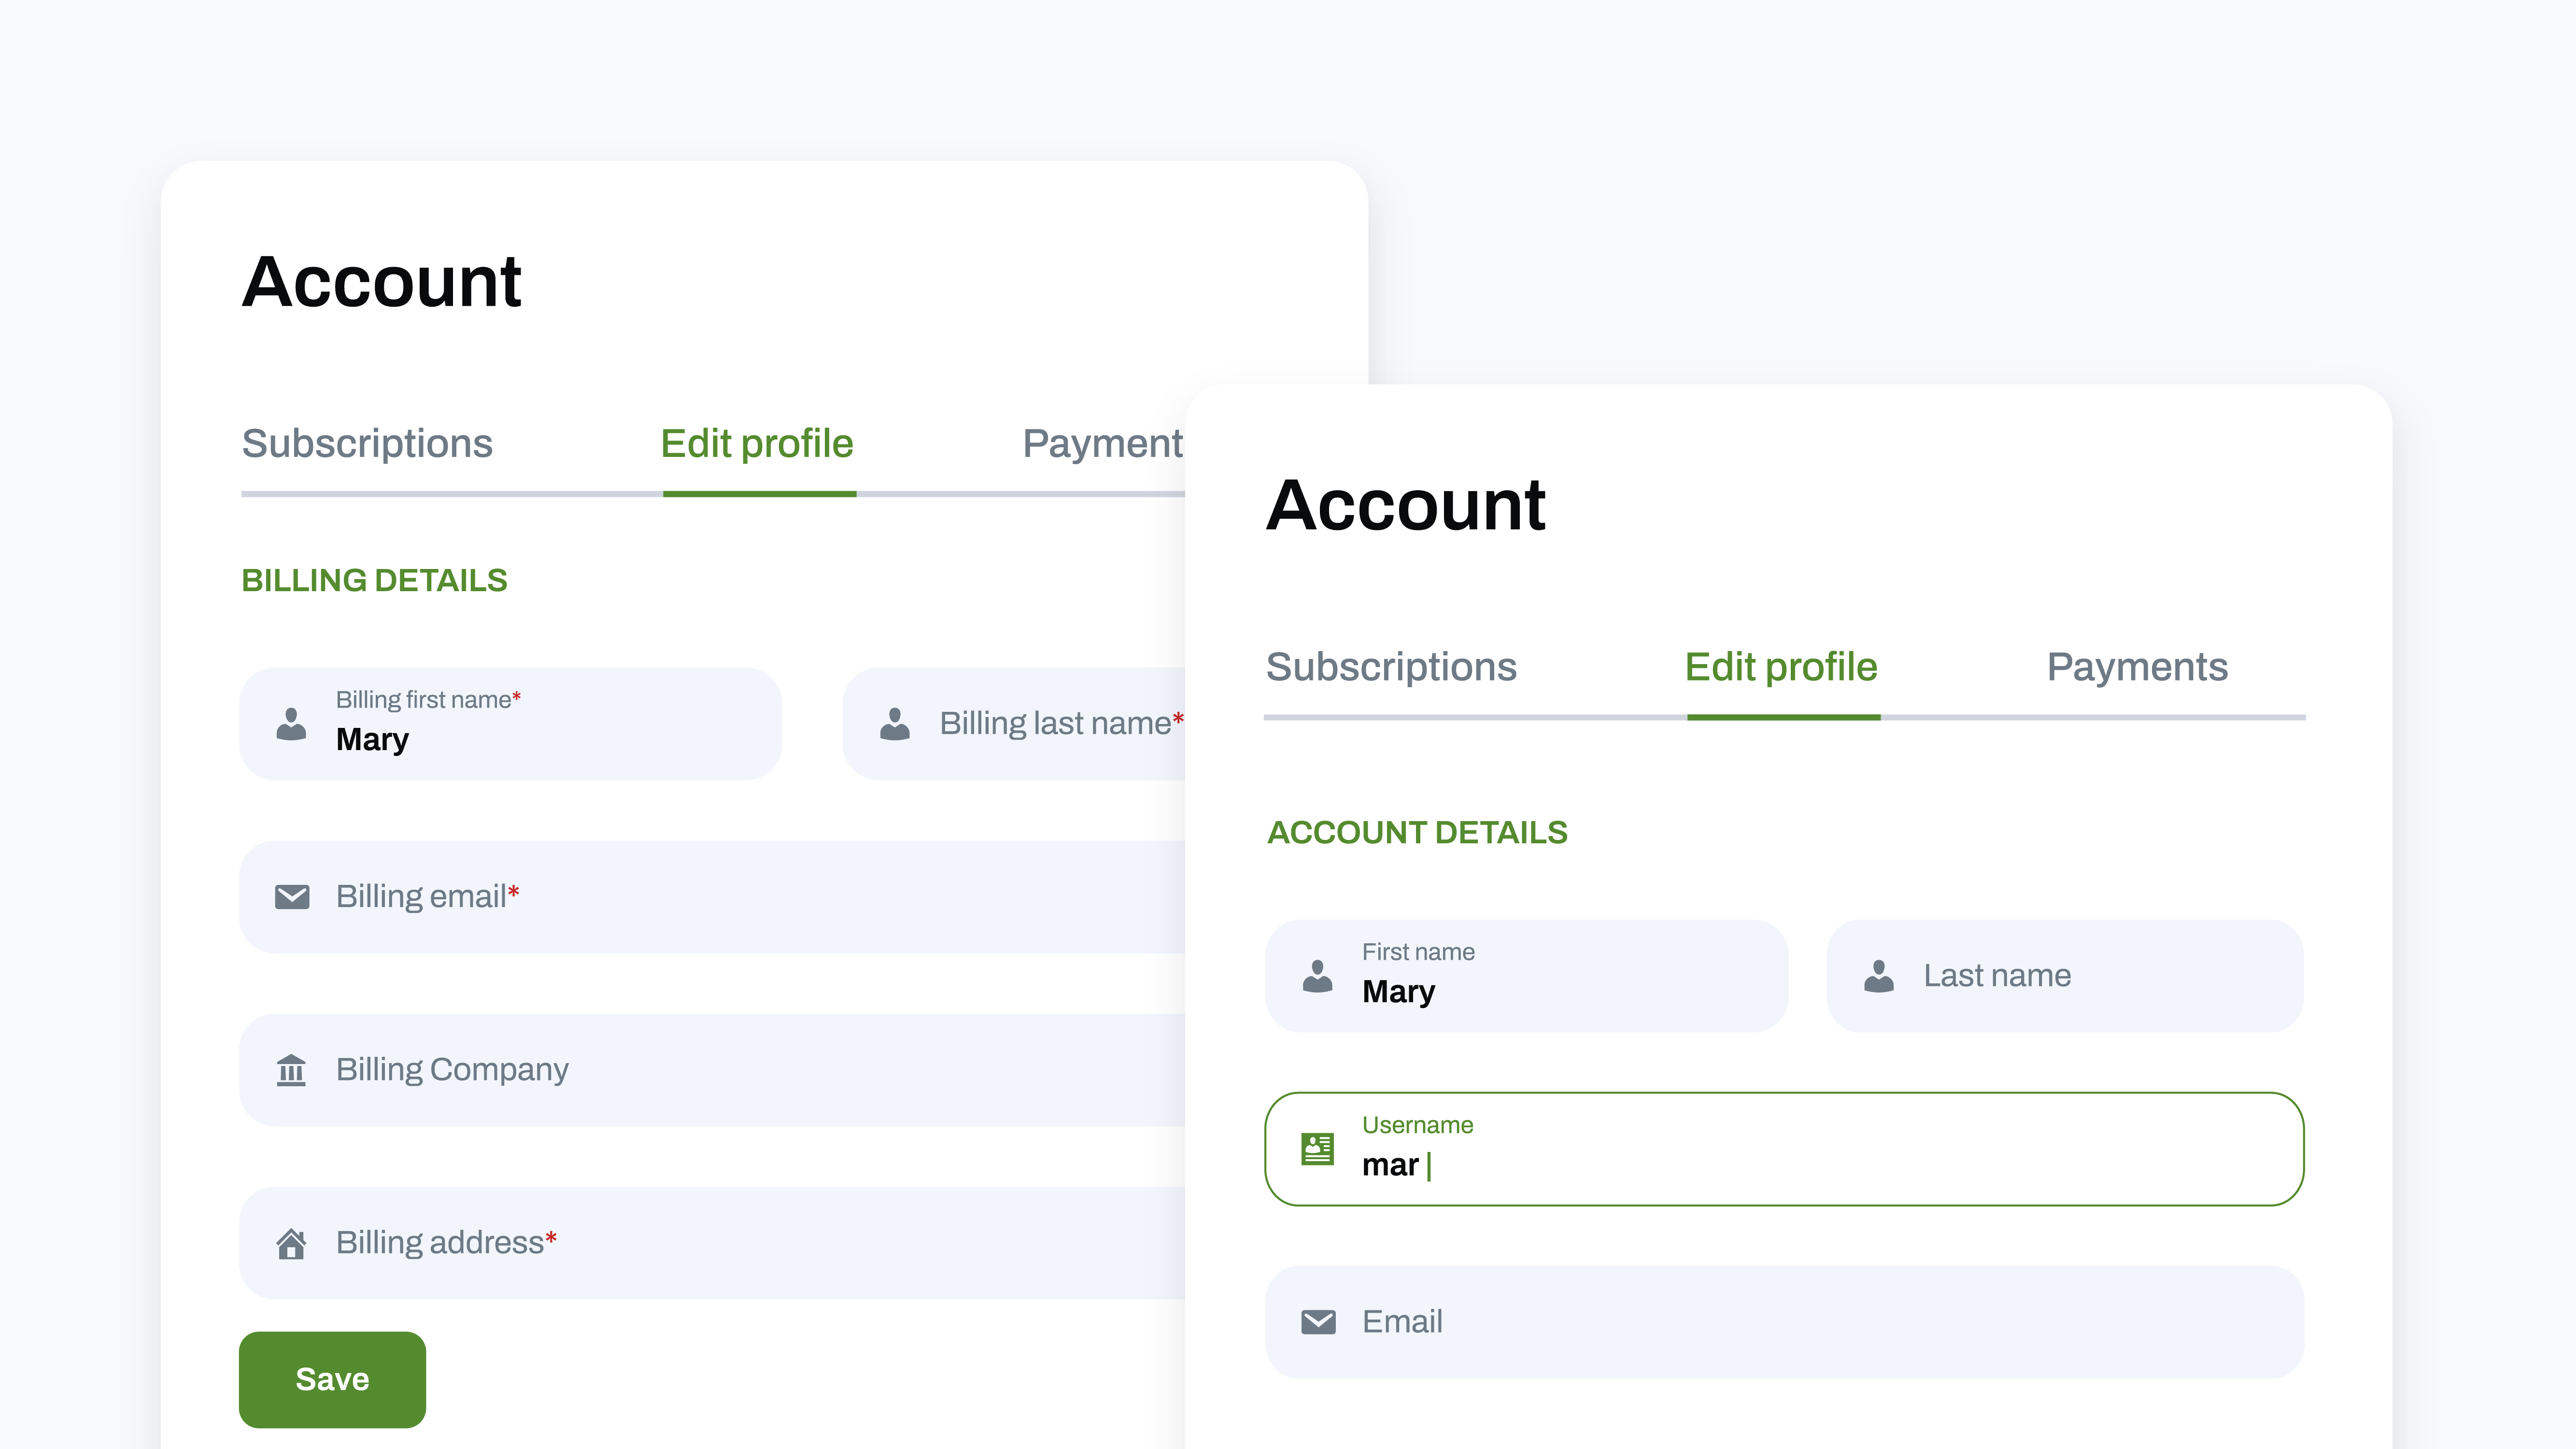Switch to Subscriptions tab in the front card

pos(1391,667)
